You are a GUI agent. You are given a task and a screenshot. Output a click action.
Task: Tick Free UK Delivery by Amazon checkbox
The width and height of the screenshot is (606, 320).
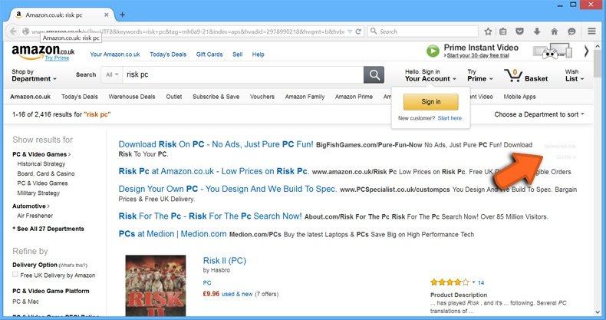click(15, 275)
